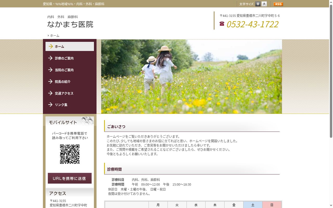Click the phone number 0532-43-1722
Viewport: 333px width, 208px height.
click(252, 24)
